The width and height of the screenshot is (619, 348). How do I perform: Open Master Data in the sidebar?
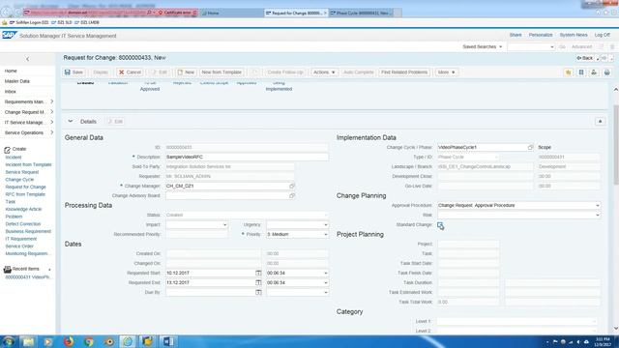(17, 81)
